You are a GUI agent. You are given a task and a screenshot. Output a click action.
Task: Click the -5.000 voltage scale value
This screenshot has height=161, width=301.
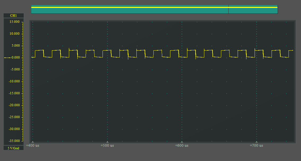point(15,69)
